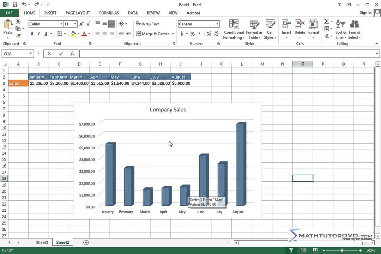Click the Increase Indent icon

coord(129,34)
